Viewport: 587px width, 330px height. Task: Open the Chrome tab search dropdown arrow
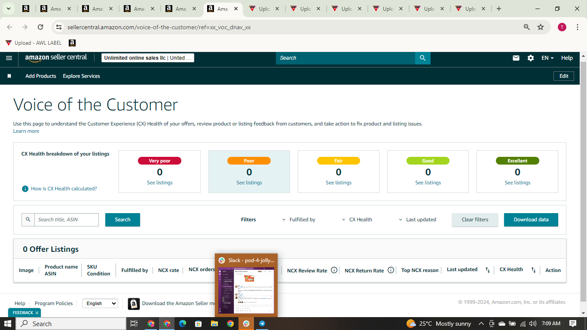(8, 9)
